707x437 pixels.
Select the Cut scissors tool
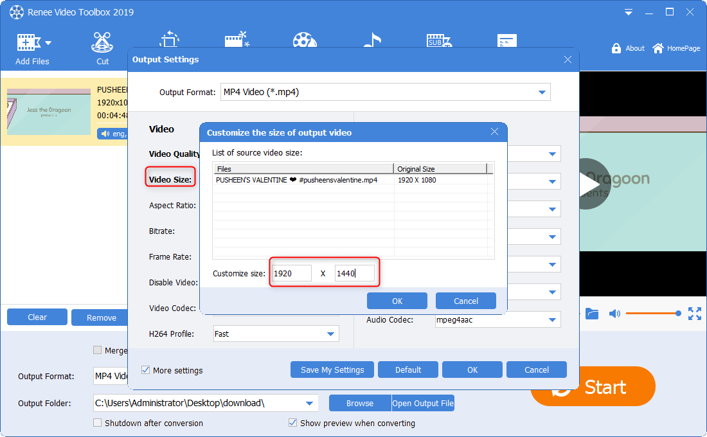102,44
